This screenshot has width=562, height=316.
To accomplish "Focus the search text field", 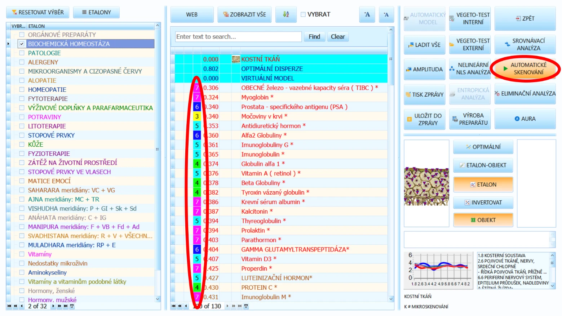I will 238,37.
